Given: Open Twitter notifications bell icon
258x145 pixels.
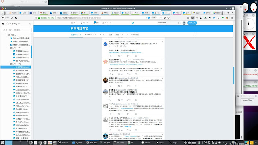Looking at the screenshot, I should pos(94,23).
